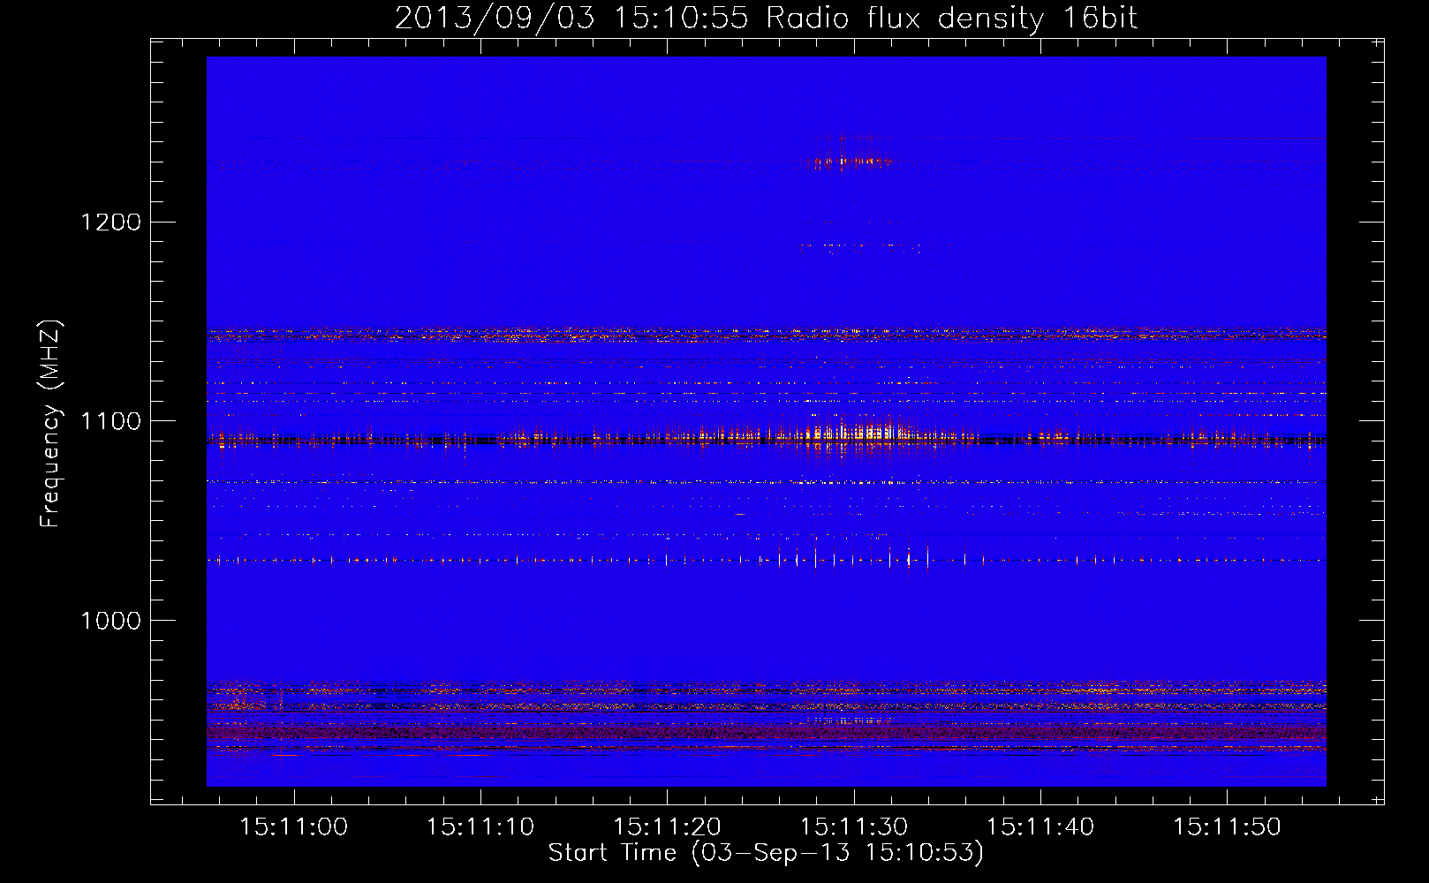This screenshot has width=1429, height=883.
Task: Click the 15:11:30 time tick label
Action: 854,827
